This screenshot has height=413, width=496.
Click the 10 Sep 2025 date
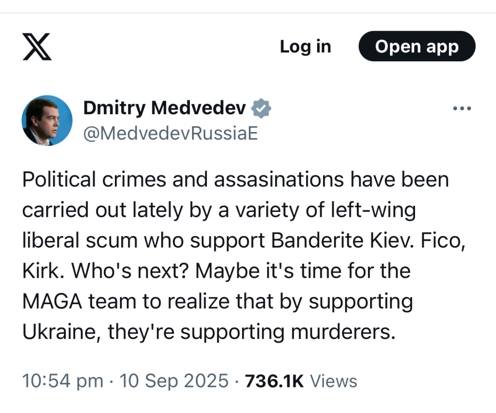173,381
